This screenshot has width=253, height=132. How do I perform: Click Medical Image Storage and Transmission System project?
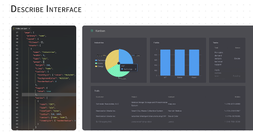pos(149,104)
